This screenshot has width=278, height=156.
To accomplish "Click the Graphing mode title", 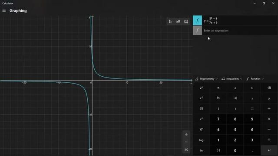I will click(x=18, y=10).
